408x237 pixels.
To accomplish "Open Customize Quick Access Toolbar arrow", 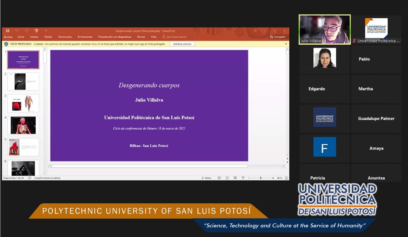I will [x=46, y=31].
